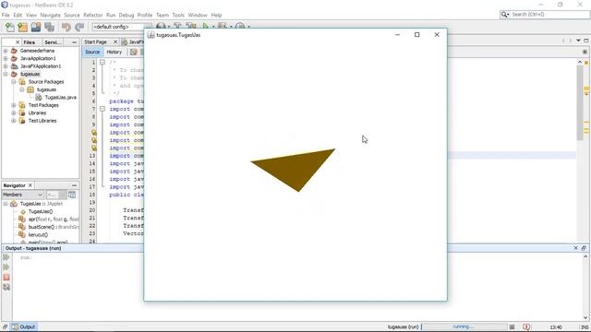This screenshot has height=332, width=591.
Task: Open the run configuration dropdown
Action: point(121,27)
